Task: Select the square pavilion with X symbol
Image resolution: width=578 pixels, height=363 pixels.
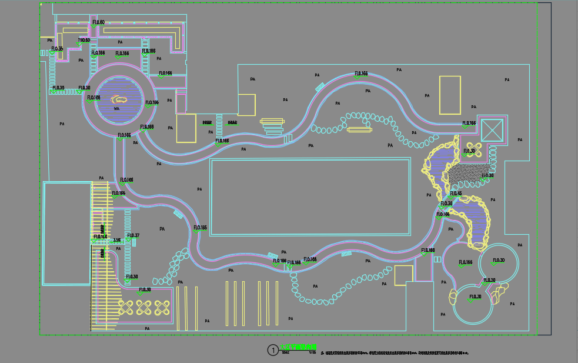Action: point(492,130)
